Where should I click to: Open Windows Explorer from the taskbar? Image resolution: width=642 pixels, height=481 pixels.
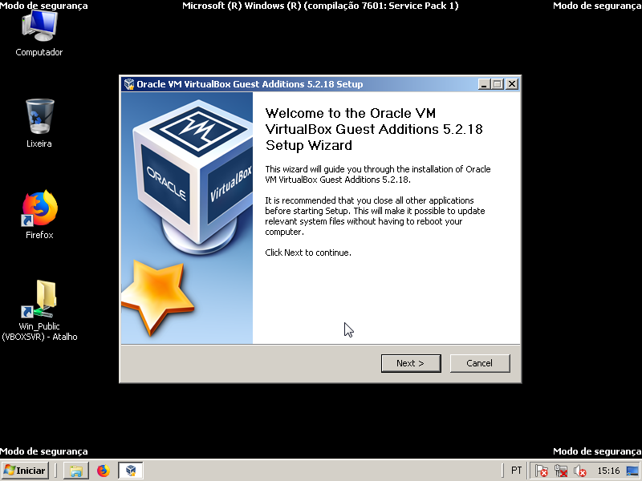click(76, 471)
